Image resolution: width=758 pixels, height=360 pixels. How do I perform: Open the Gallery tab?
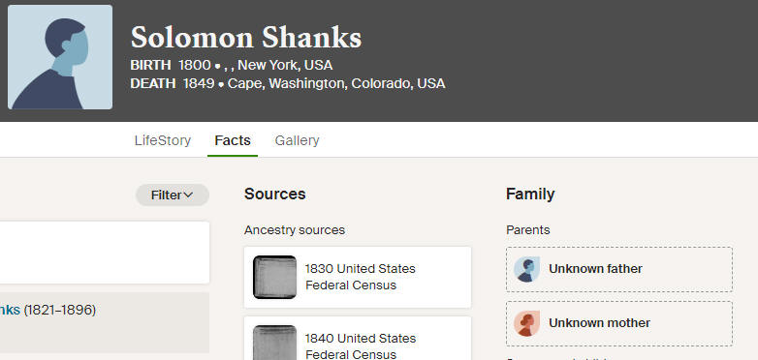297,140
